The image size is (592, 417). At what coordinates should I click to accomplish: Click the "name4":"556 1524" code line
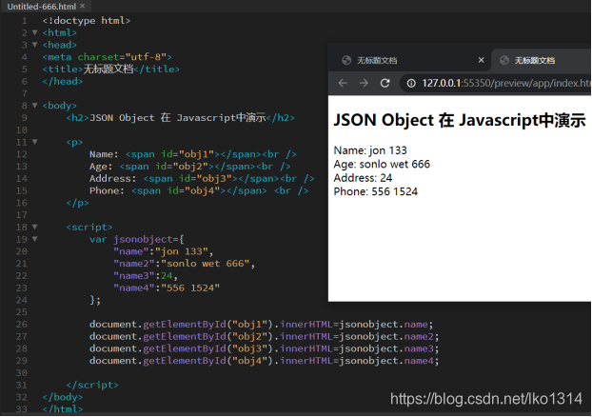[x=167, y=288]
